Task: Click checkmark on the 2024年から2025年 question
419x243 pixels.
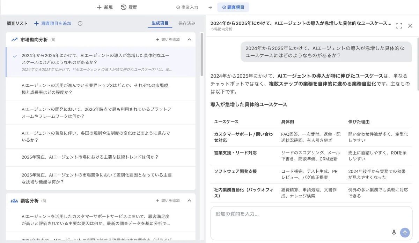Action: pyautogui.click(x=15, y=56)
